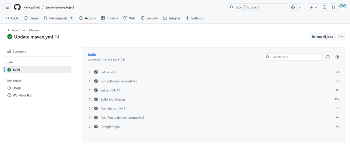Select the build job in sidebar
Screen dimensions: 350x158
click(38, 70)
